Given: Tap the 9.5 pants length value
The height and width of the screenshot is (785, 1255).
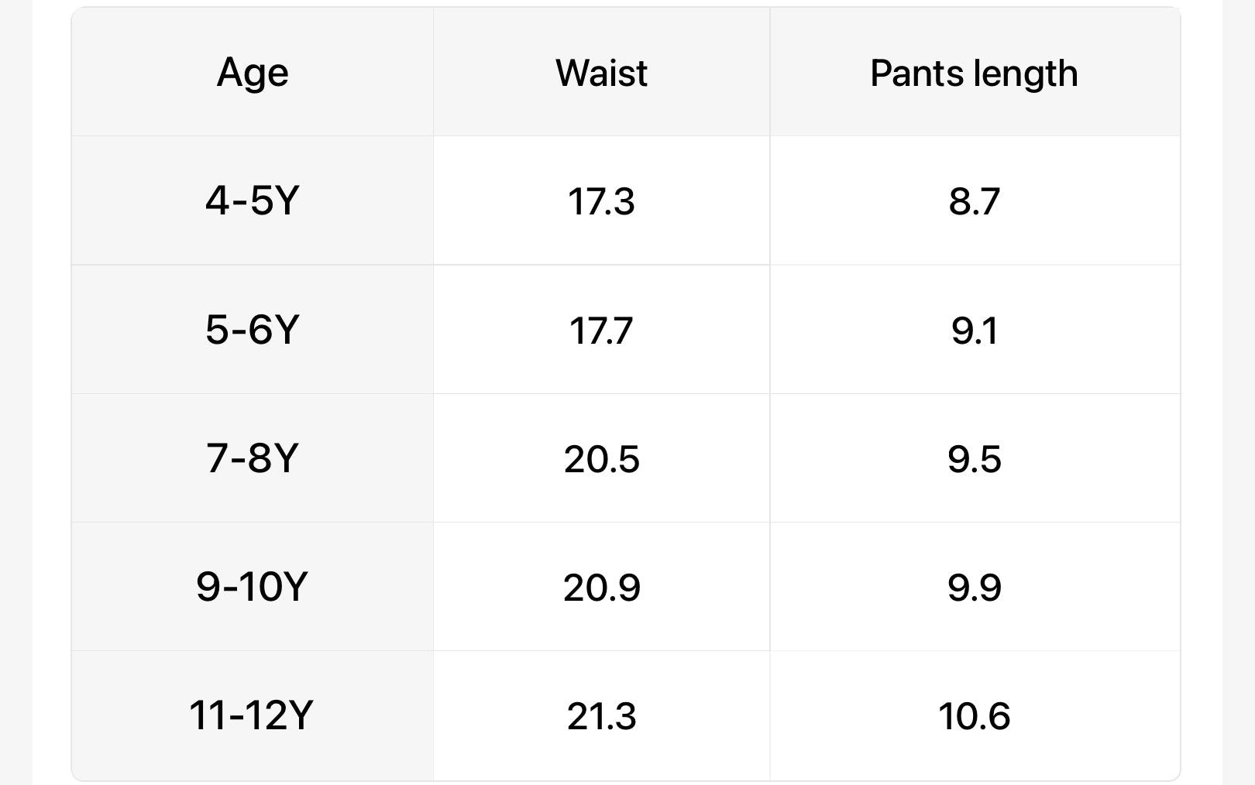Looking at the screenshot, I should pyautogui.click(x=974, y=458).
